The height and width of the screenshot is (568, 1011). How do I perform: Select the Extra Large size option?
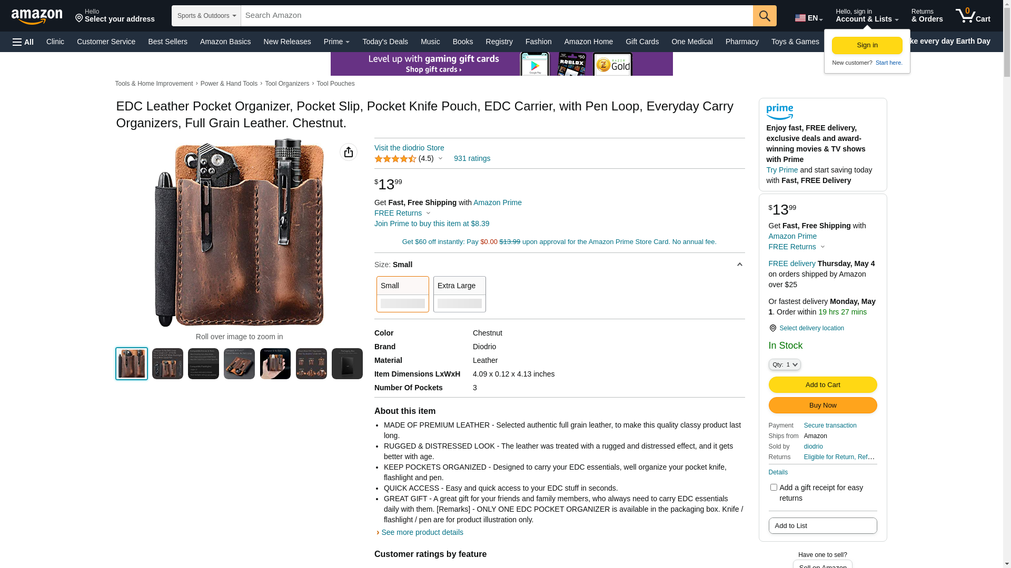(x=460, y=295)
